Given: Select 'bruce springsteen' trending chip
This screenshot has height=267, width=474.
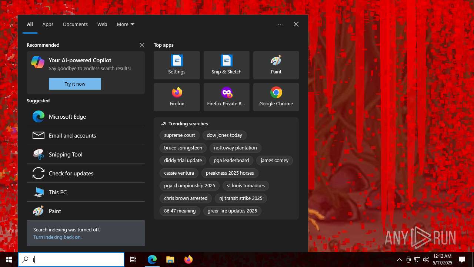Looking at the screenshot, I should [183, 148].
